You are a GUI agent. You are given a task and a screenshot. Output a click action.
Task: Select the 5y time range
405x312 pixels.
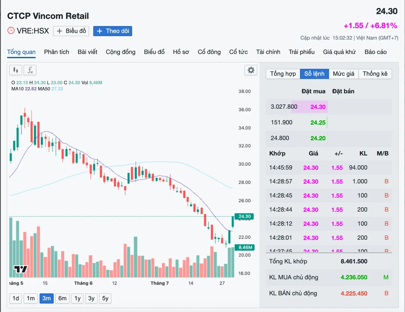[x=105, y=298]
